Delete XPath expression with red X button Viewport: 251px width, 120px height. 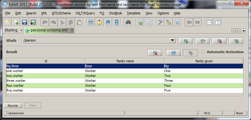pyautogui.click(x=219, y=41)
